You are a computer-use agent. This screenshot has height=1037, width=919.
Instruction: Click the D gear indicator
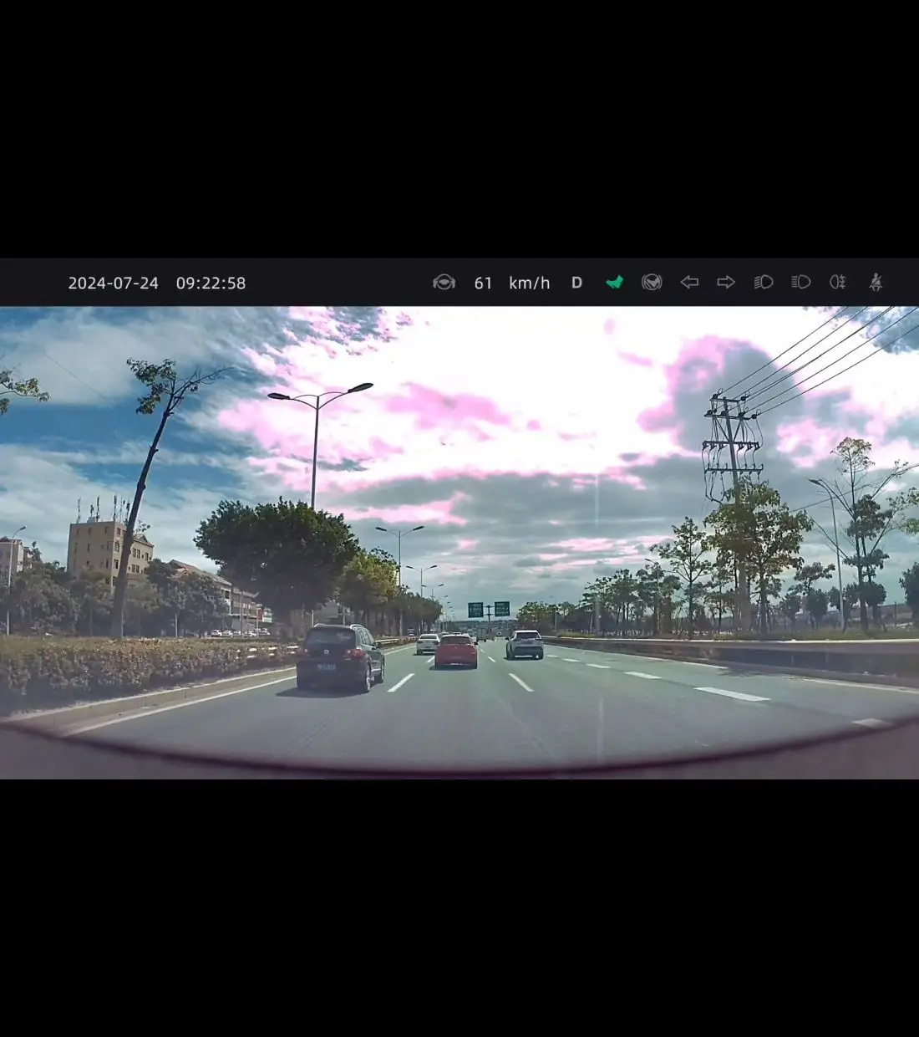tap(576, 283)
